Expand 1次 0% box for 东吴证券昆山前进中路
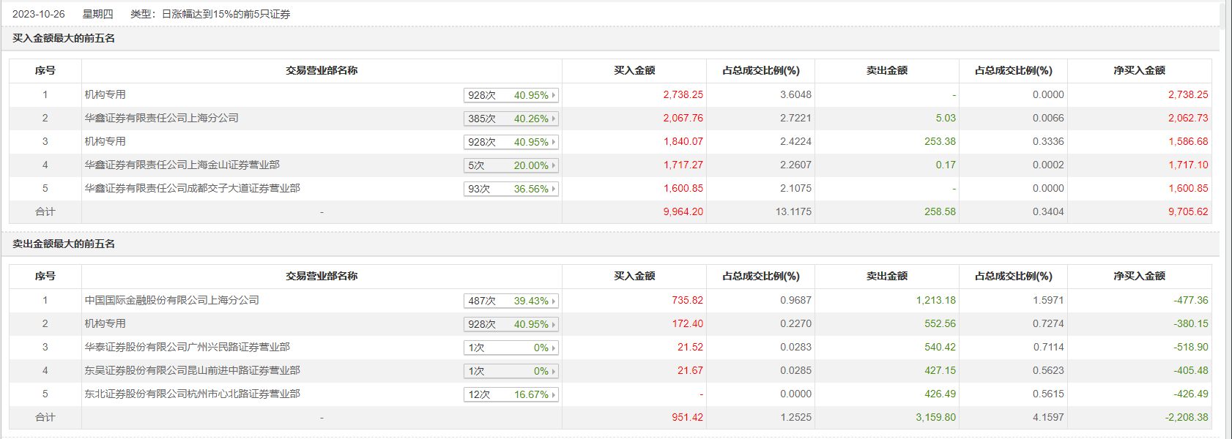This screenshot has width=1232, height=439. click(511, 371)
